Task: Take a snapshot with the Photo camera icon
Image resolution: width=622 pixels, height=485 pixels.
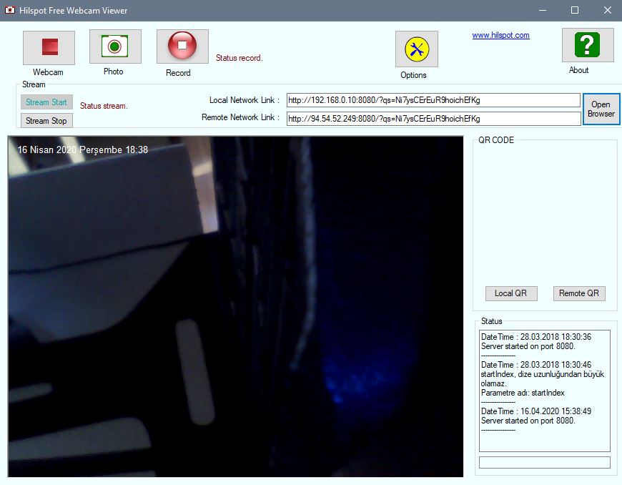Action: click(x=115, y=46)
